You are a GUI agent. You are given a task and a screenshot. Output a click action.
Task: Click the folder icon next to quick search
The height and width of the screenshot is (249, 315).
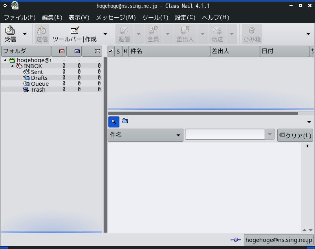tap(125, 121)
